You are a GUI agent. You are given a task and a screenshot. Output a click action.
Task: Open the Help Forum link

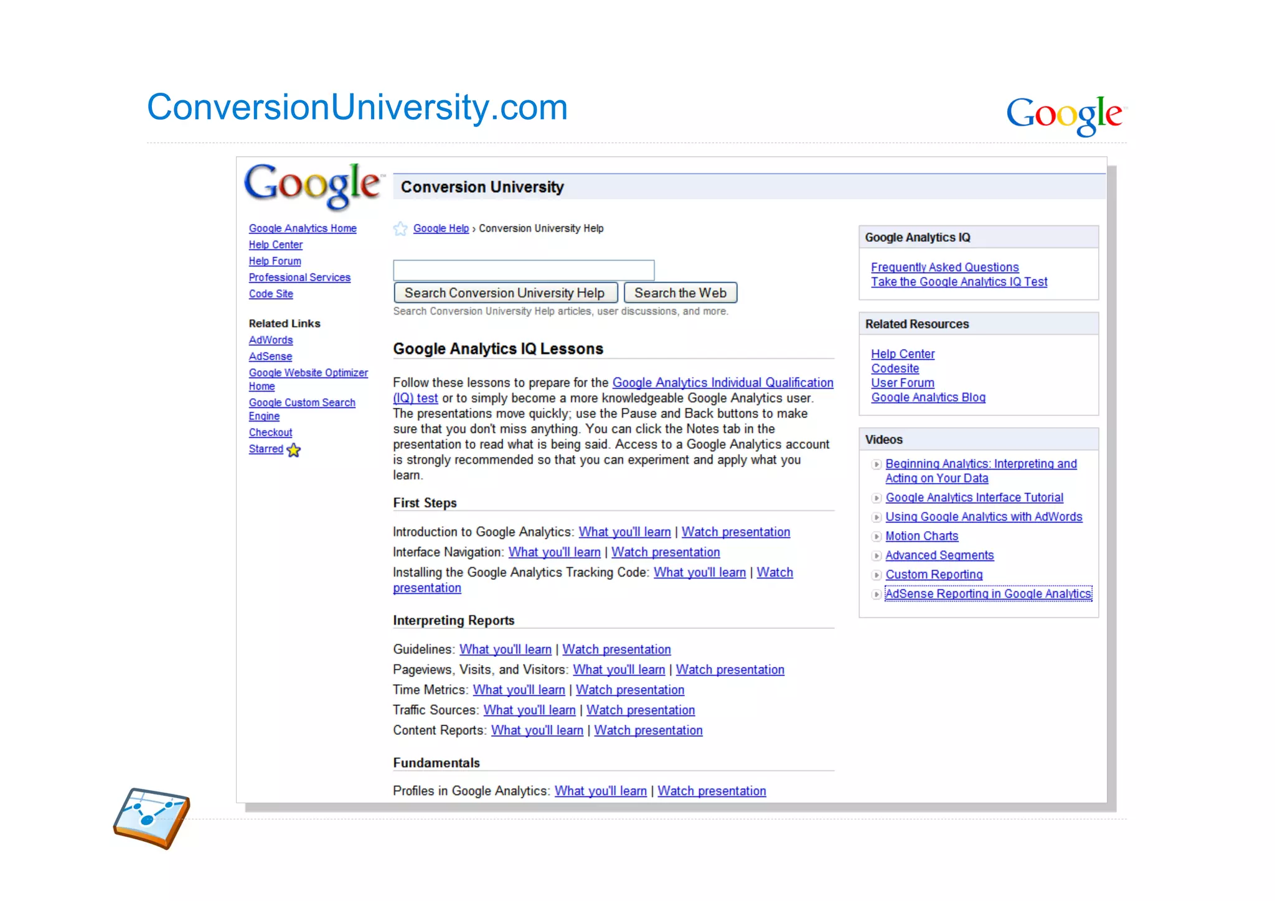pos(275,261)
